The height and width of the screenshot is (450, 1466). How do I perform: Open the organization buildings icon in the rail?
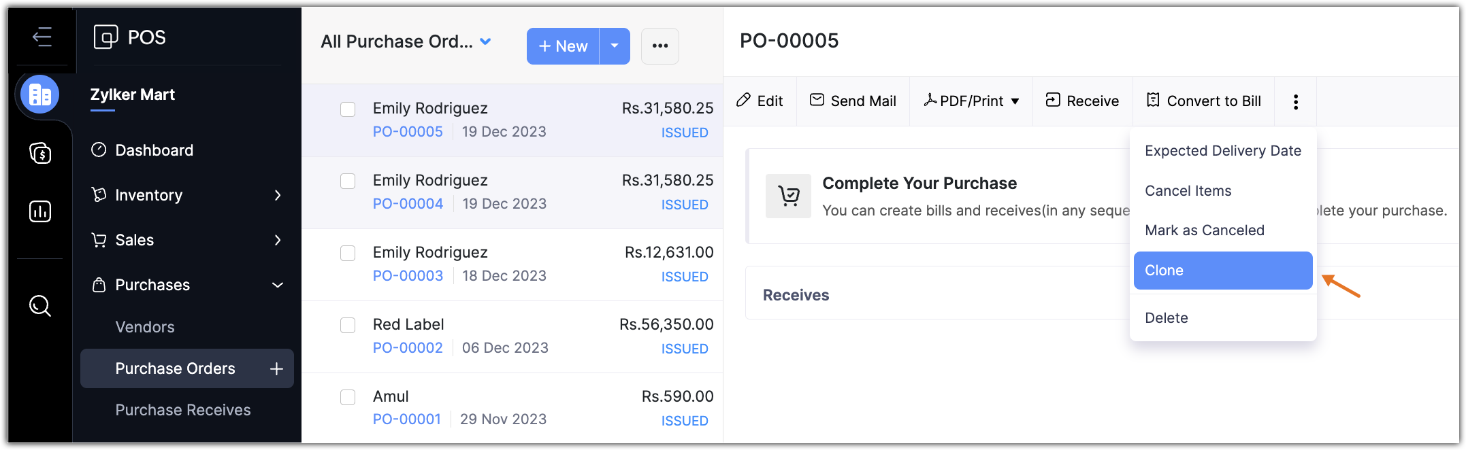click(x=40, y=94)
